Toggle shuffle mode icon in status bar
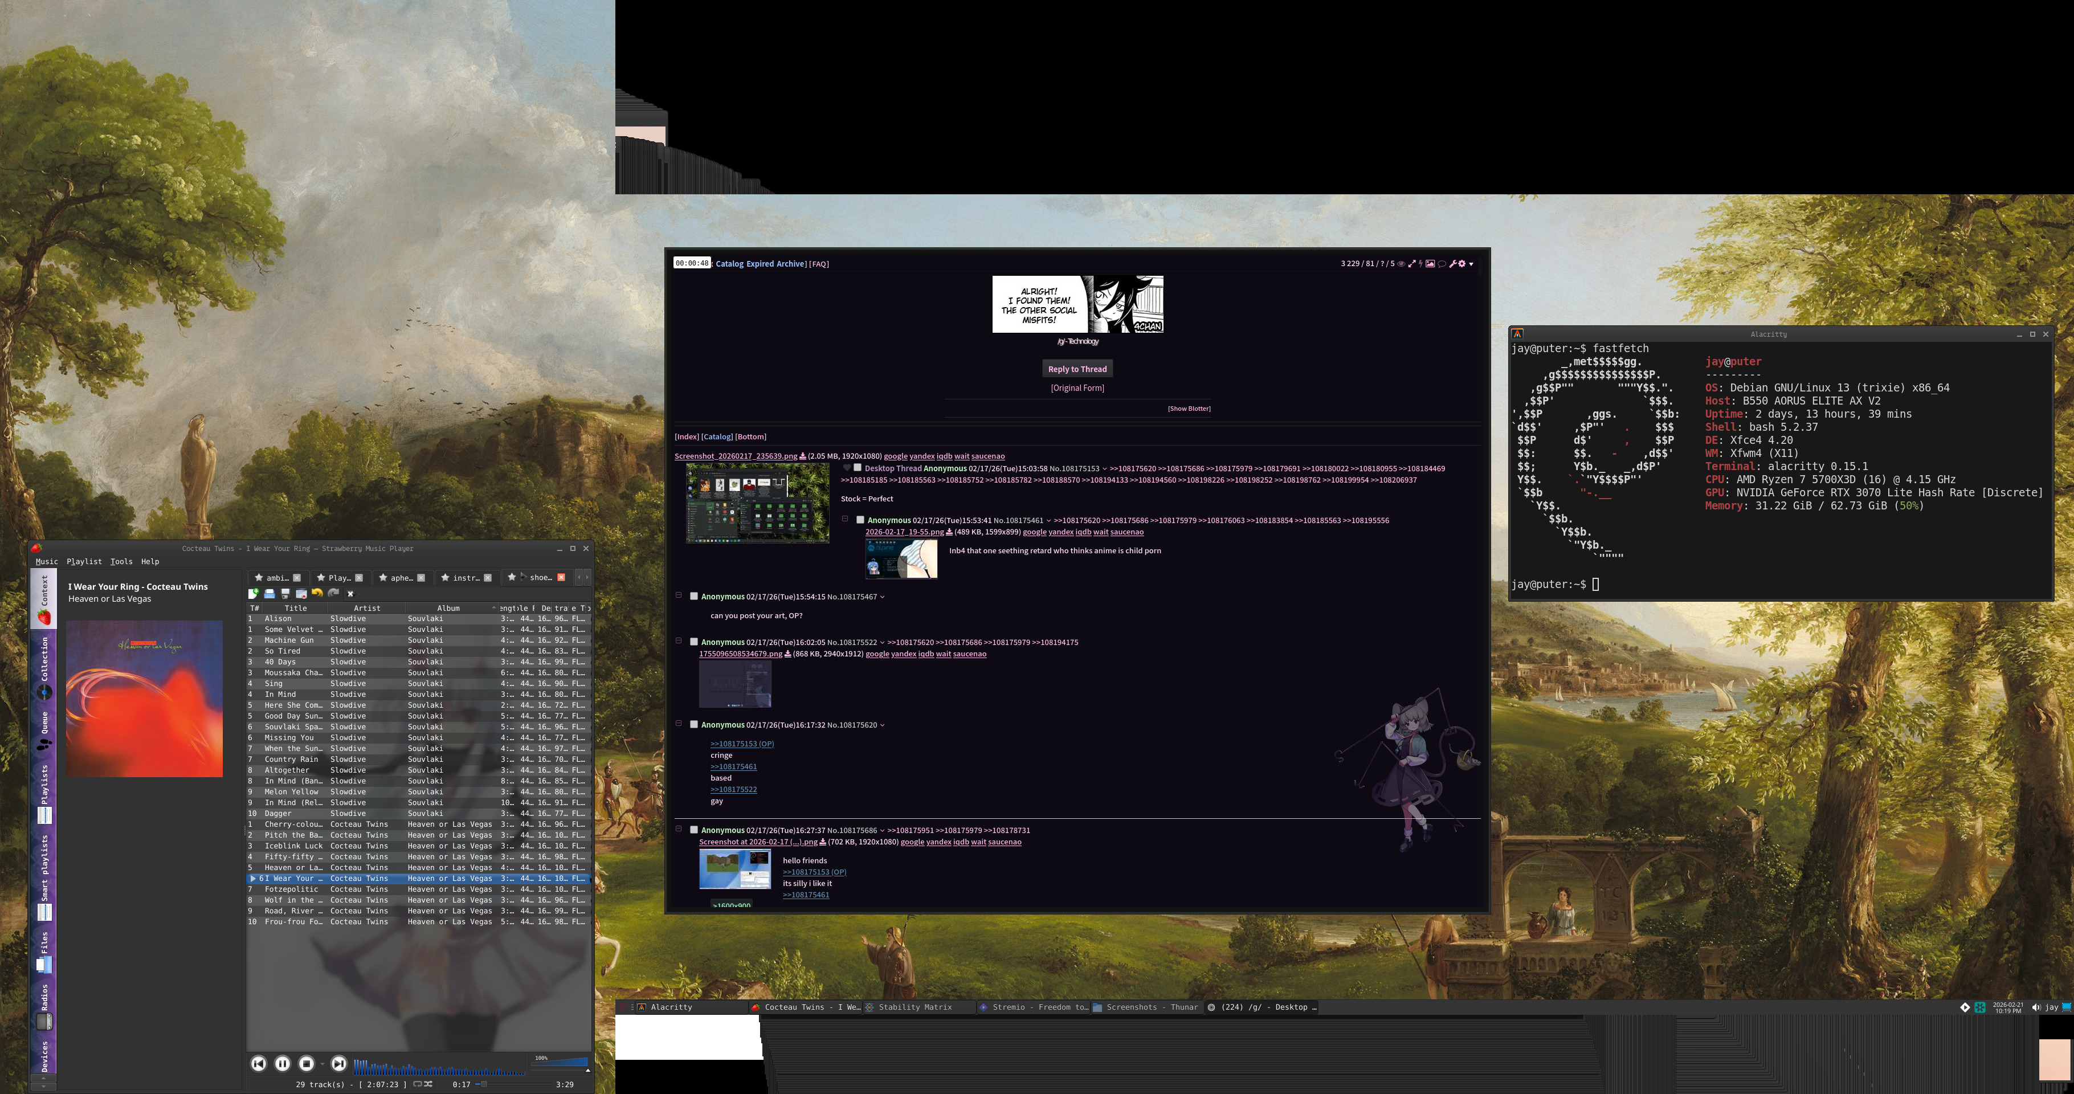This screenshot has width=2074, height=1094. [x=428, y=1084]
